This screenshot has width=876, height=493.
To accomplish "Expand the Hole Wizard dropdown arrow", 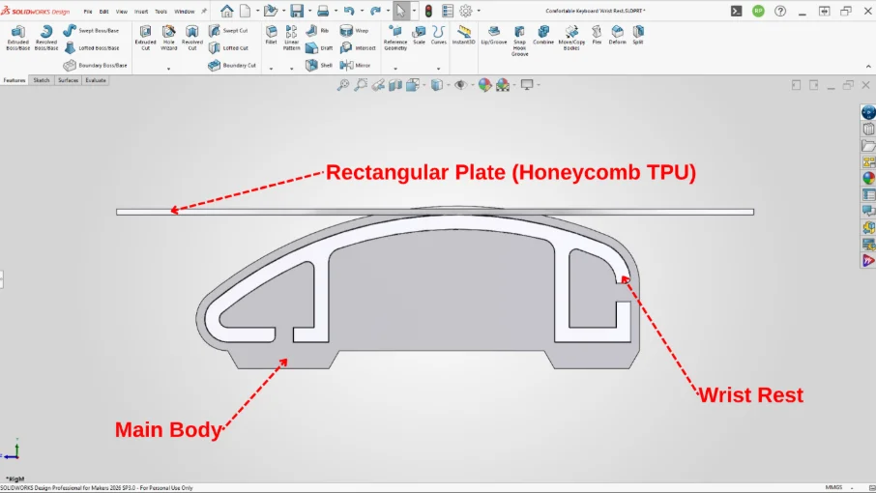I will click(x=168, y=69).
